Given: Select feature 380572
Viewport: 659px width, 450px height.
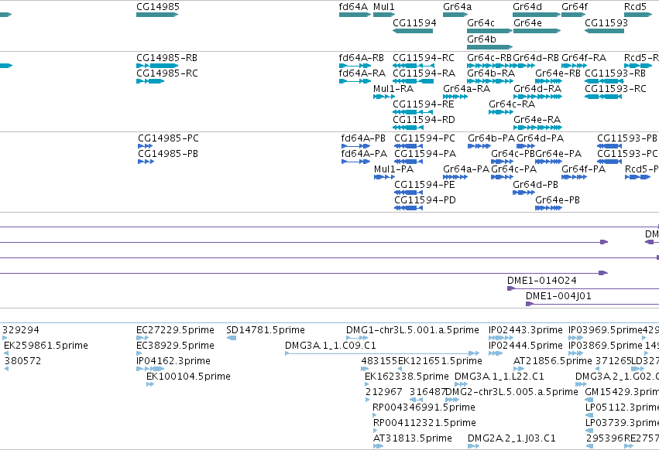Looking at the screenshot, I should click(6, 369).
